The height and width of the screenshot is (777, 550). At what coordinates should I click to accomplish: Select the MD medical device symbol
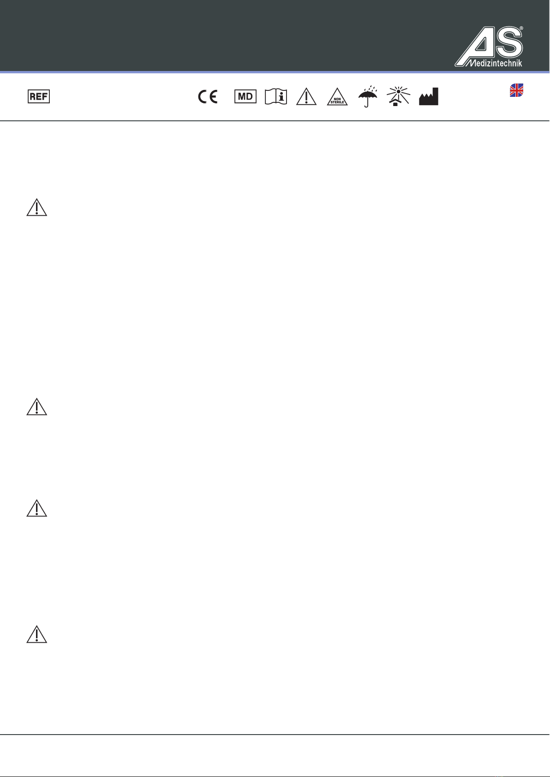pos(245,97)
